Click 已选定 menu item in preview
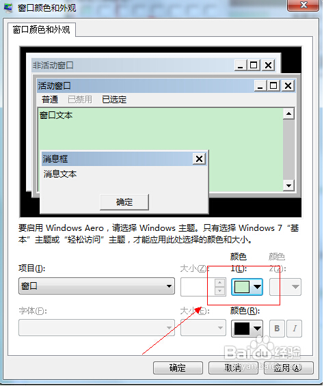 [114, 100]
